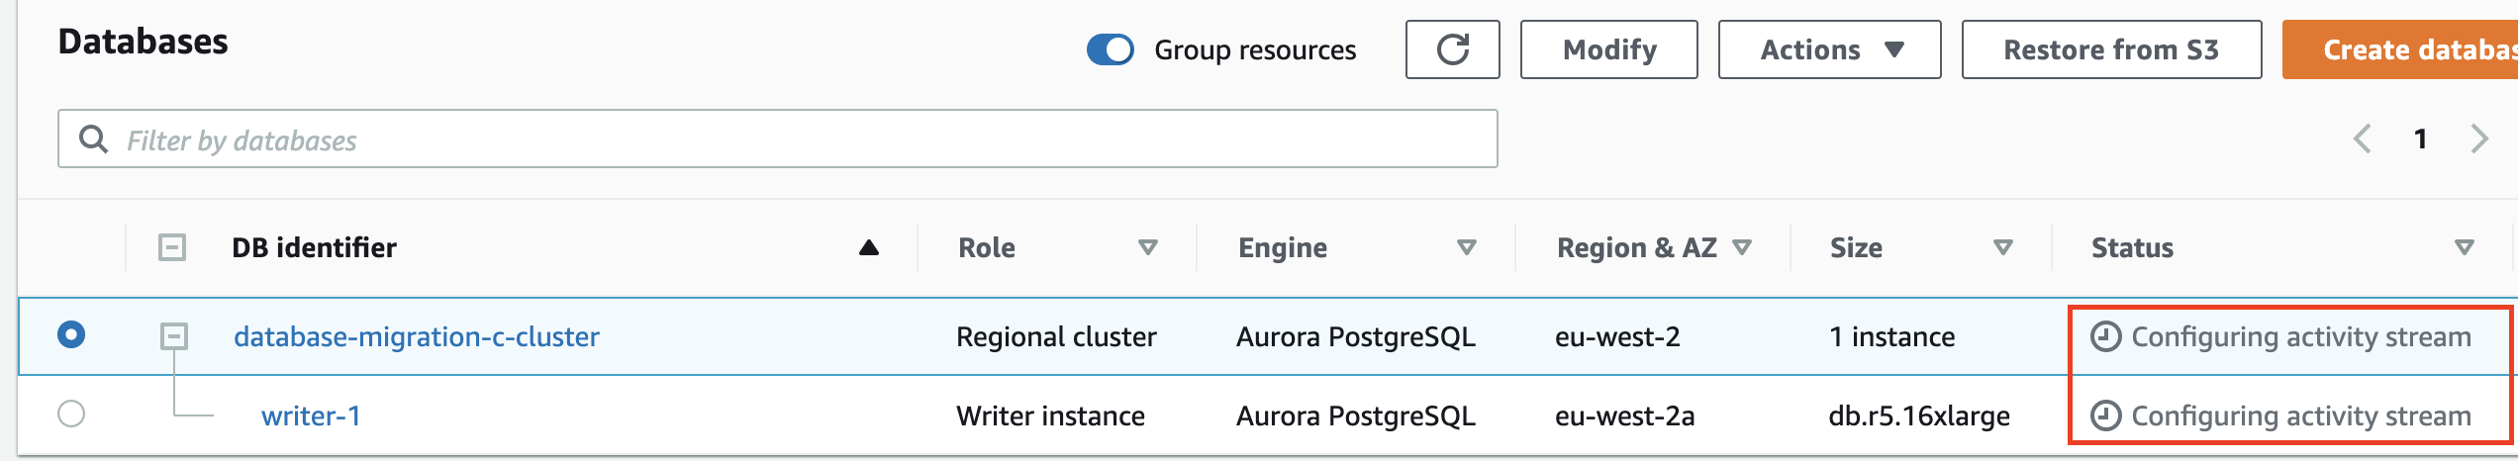Screen dimensions: 2518x461
Task: Go to previous page arrow
Action: click(2363, 138)
